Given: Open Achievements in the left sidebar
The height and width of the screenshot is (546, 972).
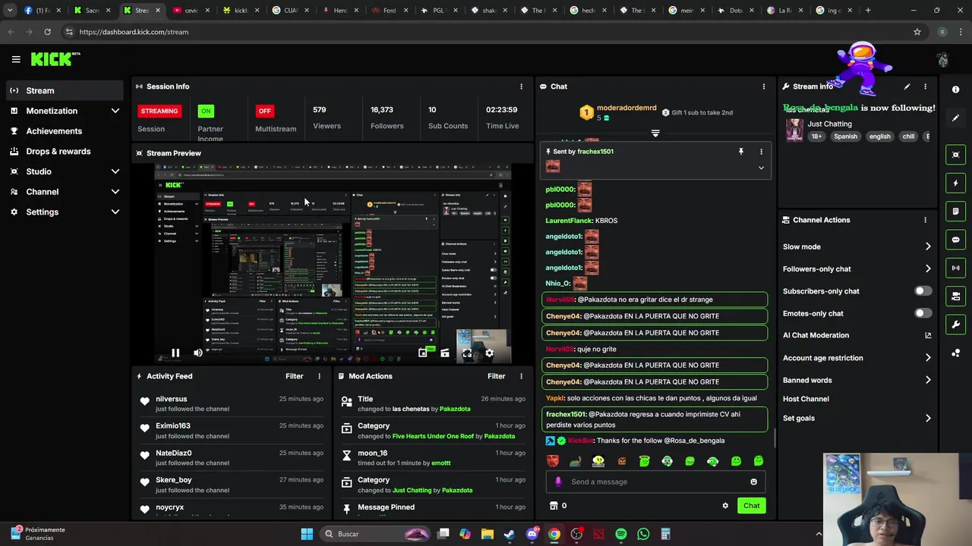Looking at the screenshot, I should [x=64, y=131].
